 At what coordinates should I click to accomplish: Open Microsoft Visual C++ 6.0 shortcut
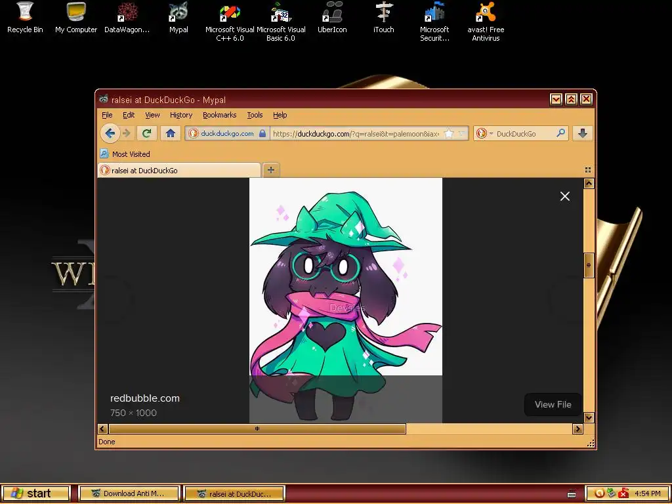(230, 22)
